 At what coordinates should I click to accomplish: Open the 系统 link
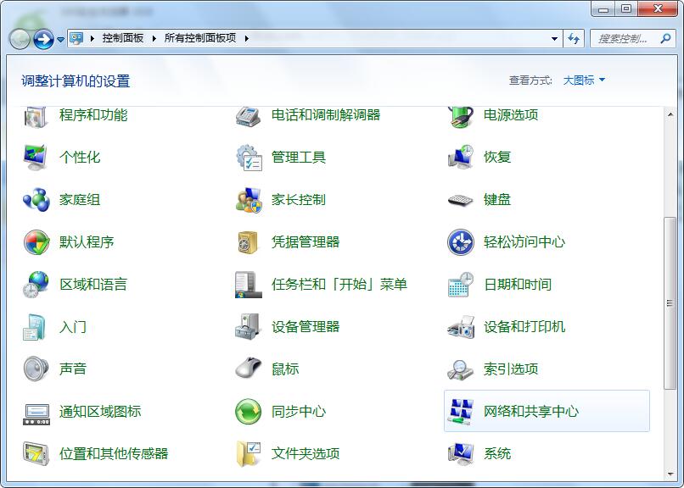497,454
